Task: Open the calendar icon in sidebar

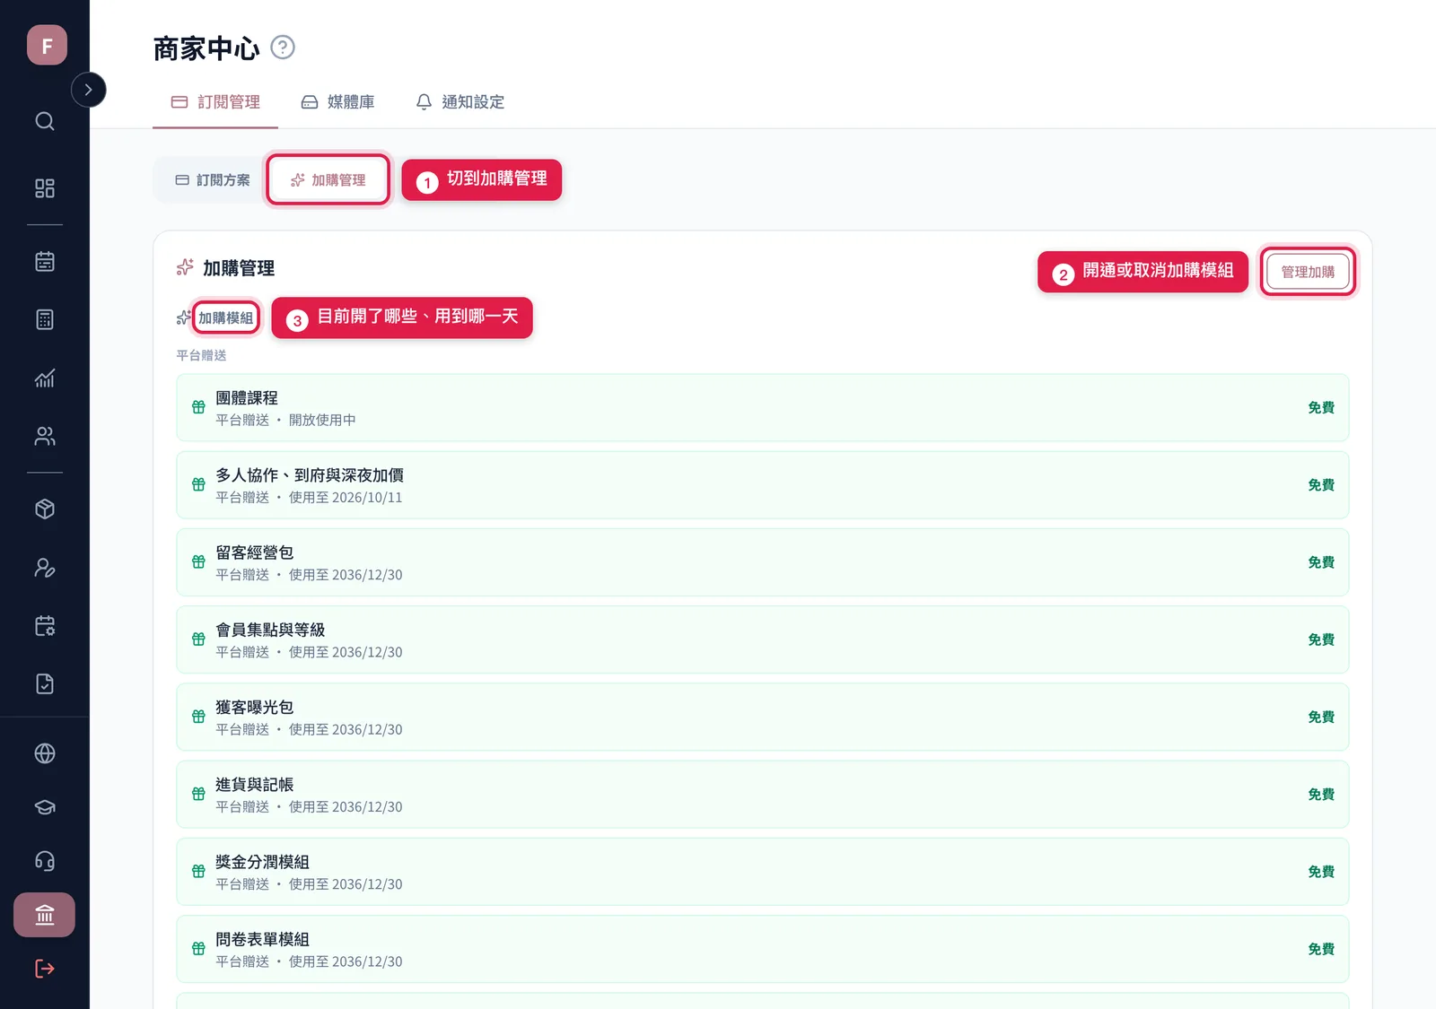Action: coord(45,262)
